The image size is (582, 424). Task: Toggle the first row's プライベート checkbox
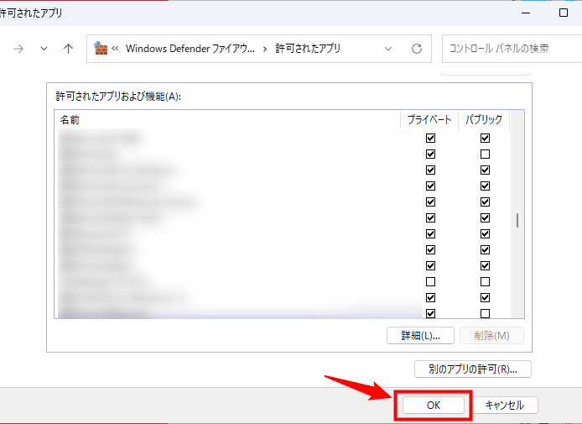pyautogui.click(x=430, y=139)
